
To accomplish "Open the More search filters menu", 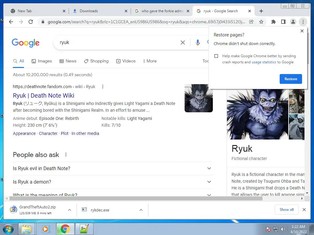I will (x=150, y=61).
